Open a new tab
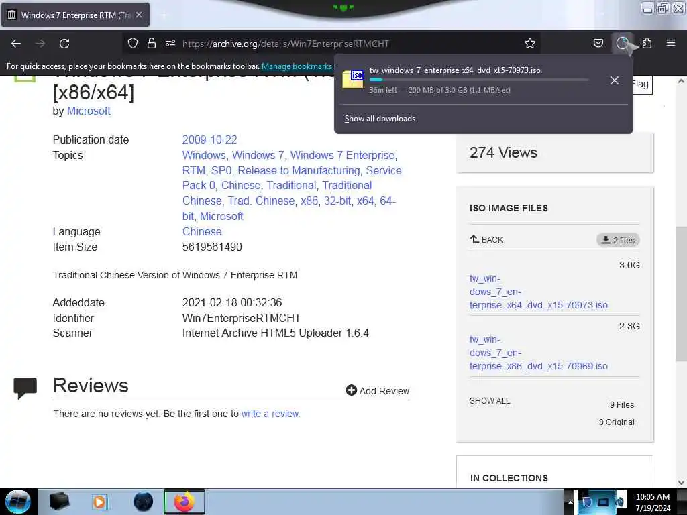 (x=164, y=15)
